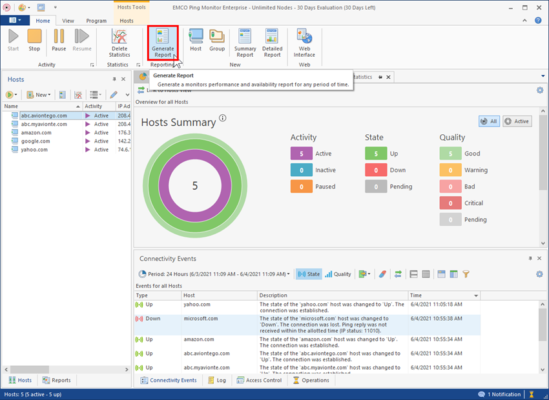The width and height of the screenshot is (549, 400).
Task: Open the list view options dropdown in Hosts panel
Action: 95,95
